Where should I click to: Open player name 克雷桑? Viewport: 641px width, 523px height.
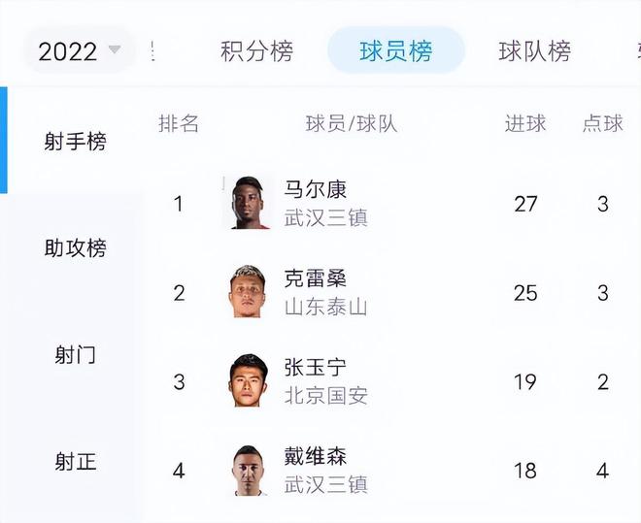315,278
